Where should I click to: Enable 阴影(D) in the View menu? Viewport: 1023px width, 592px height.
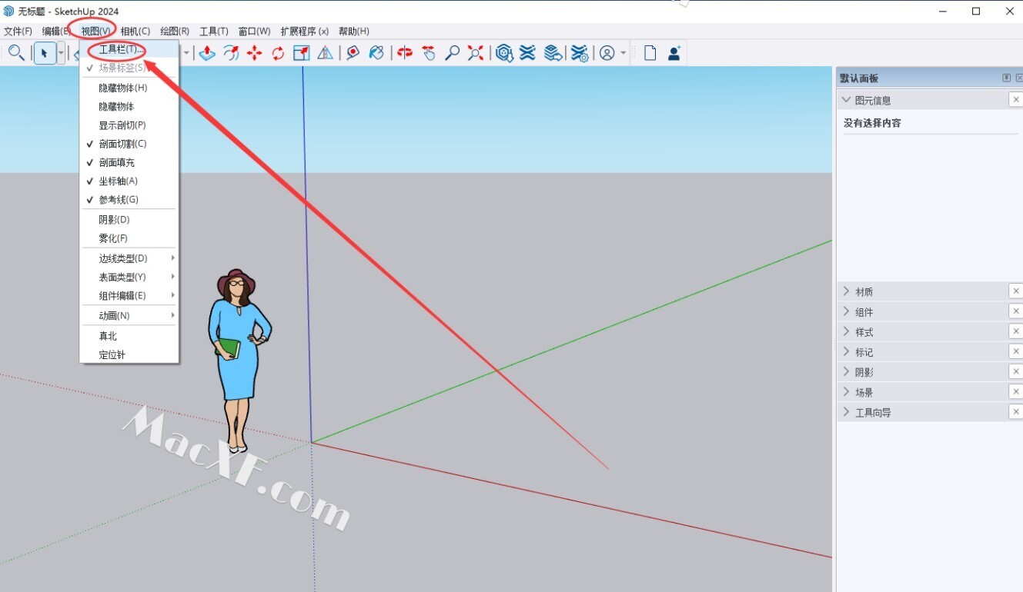(129, 219)
